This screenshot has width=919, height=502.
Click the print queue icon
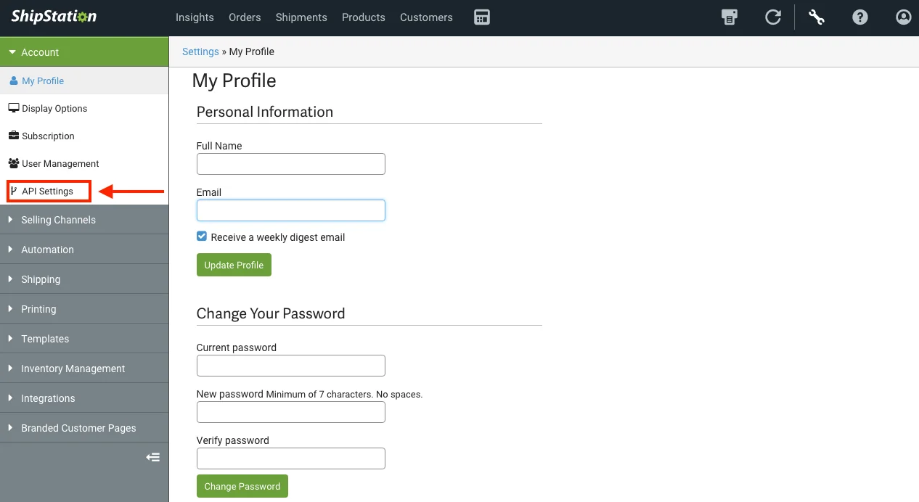point(730,17)
